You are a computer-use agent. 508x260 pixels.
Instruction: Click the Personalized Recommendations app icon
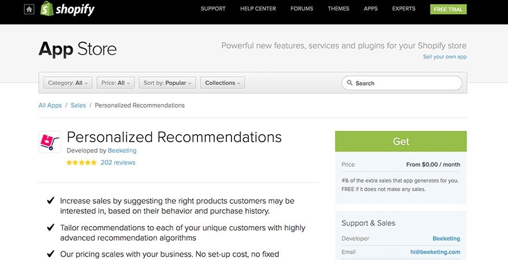pyautogui.click(x=50, y=142)
